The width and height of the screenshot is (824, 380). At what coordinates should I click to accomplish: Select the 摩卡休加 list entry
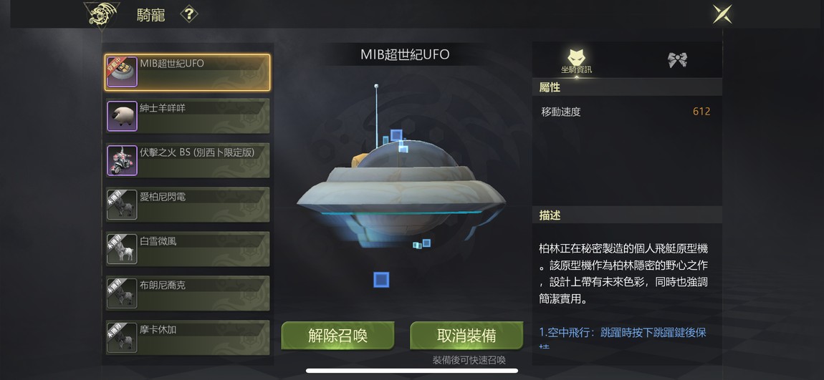coord(188,338)
